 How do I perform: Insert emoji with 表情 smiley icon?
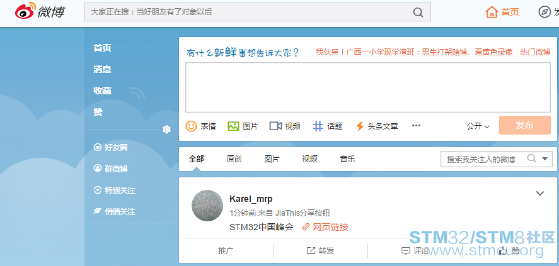(x=191, y=126)
